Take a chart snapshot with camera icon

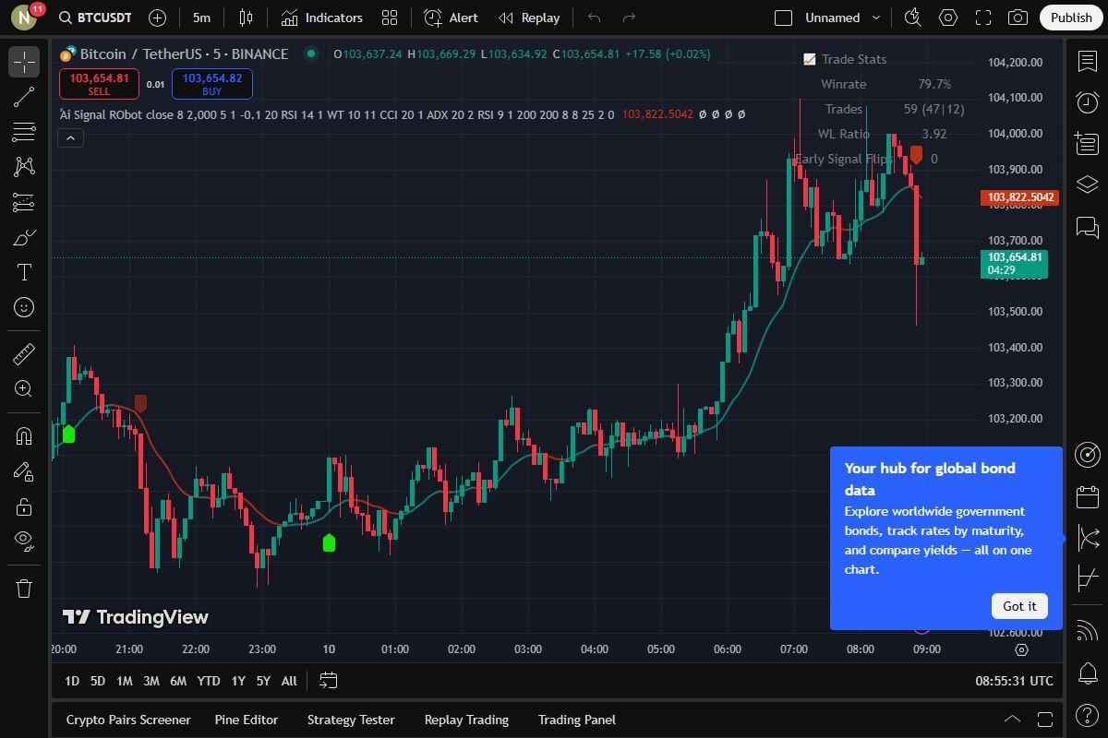click(1018, 18)
